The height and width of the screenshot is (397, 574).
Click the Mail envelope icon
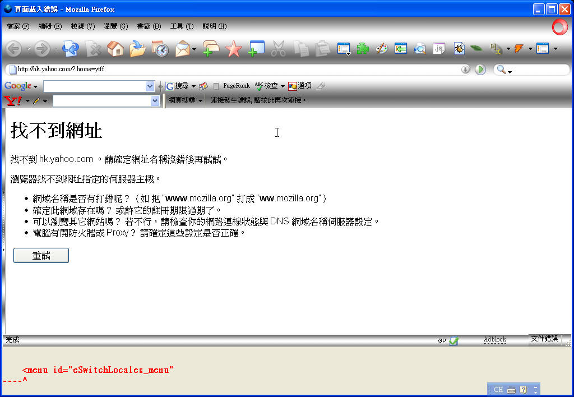coord(183,49)
